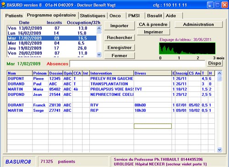The height and width of the screenshot is (167, 229).
Task: Click Franck in the Prénom column
Action: [x=40, y=105]
